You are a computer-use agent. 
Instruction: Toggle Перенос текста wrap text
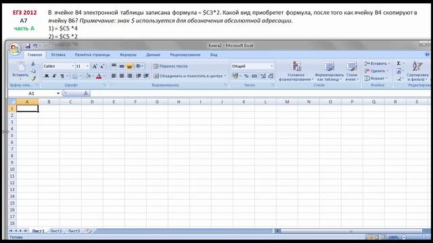click(170, 66)
